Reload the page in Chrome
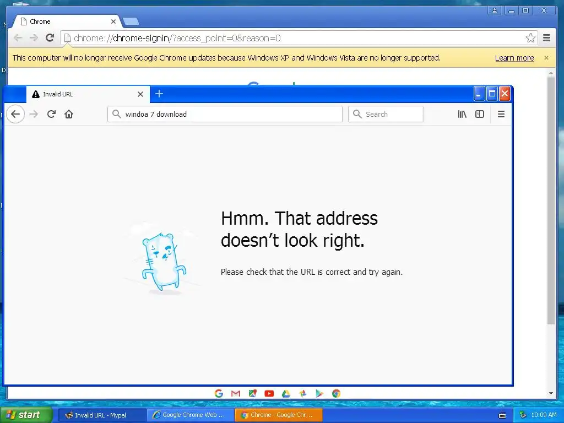Screen dimensions: 564x423 [50, 38]
